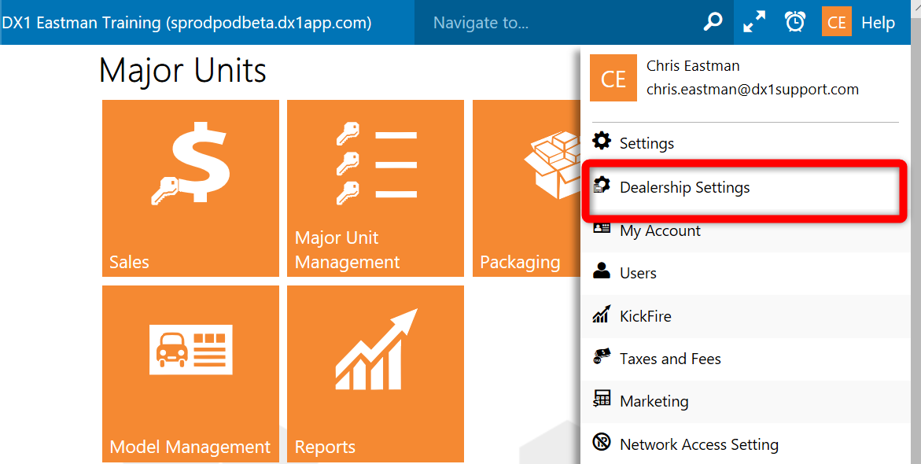The width and height of the screenshot is (921, 464).
Task: Open Marketing menu entry
Action: point(745,402)
